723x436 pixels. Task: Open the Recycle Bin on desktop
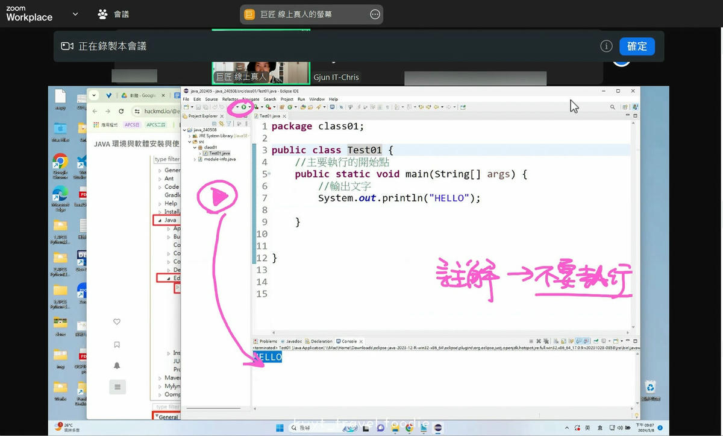point(649,391)
